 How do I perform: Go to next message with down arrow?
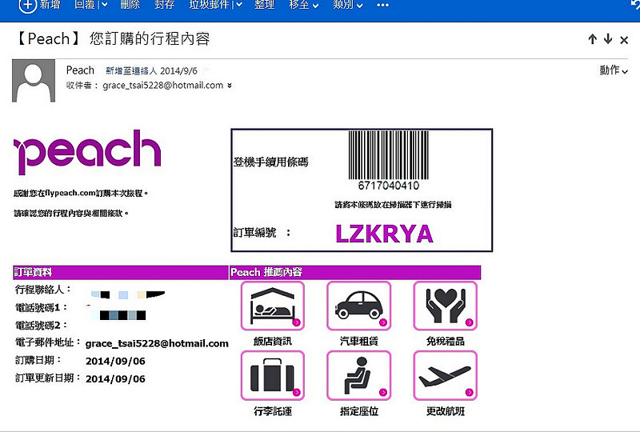(608, 38)
